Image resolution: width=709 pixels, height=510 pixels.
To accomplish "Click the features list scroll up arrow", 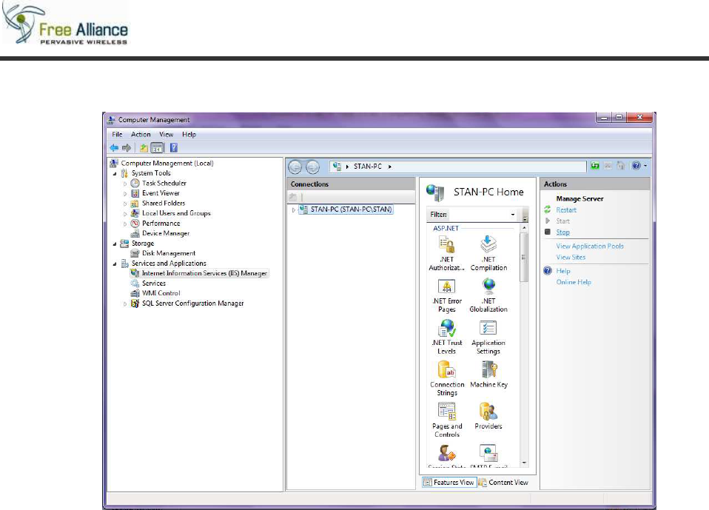I will (x=524, y=228).
